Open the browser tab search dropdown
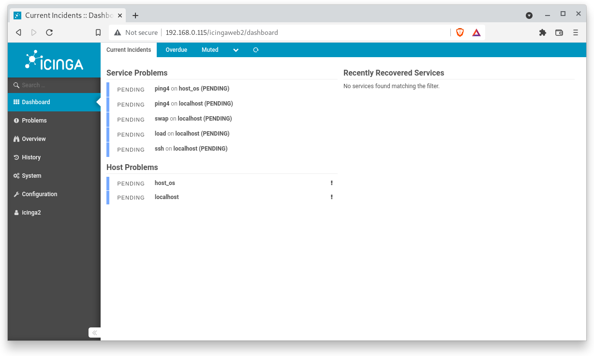 coord(529,15)
